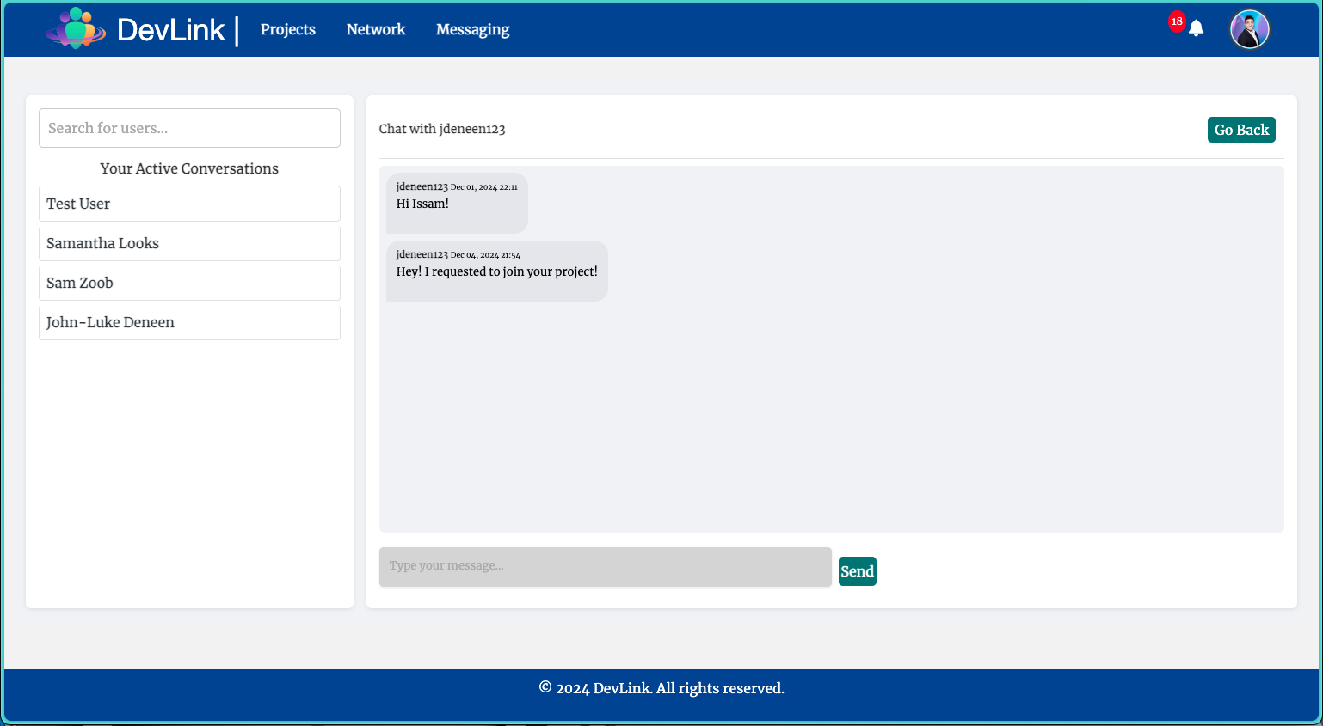The width and height of the screenshot is (1323, 726).
Task: Click the Dec 04, 2024 21:54 timestamp
Action: (x=485, y=255)
